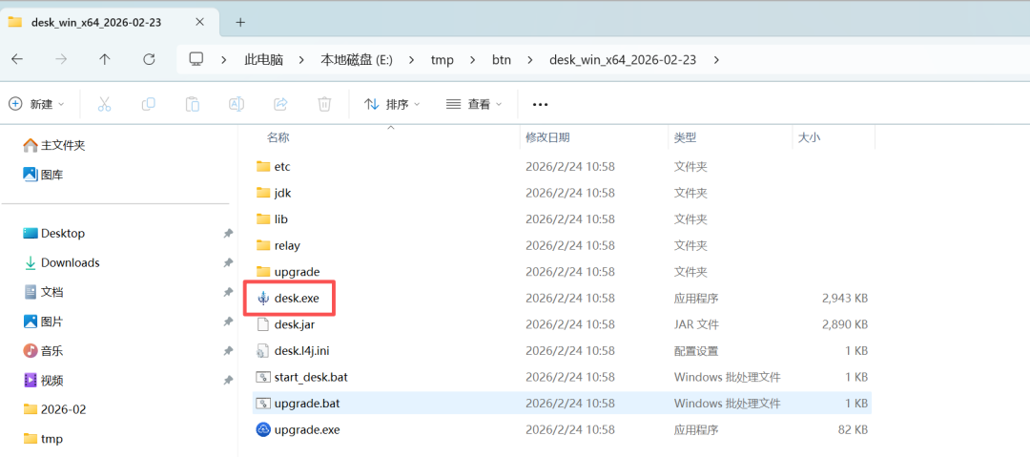Screen dimensions: 1030x457
Task: Select the desk.exe application file
Action: tap(297, 298)
